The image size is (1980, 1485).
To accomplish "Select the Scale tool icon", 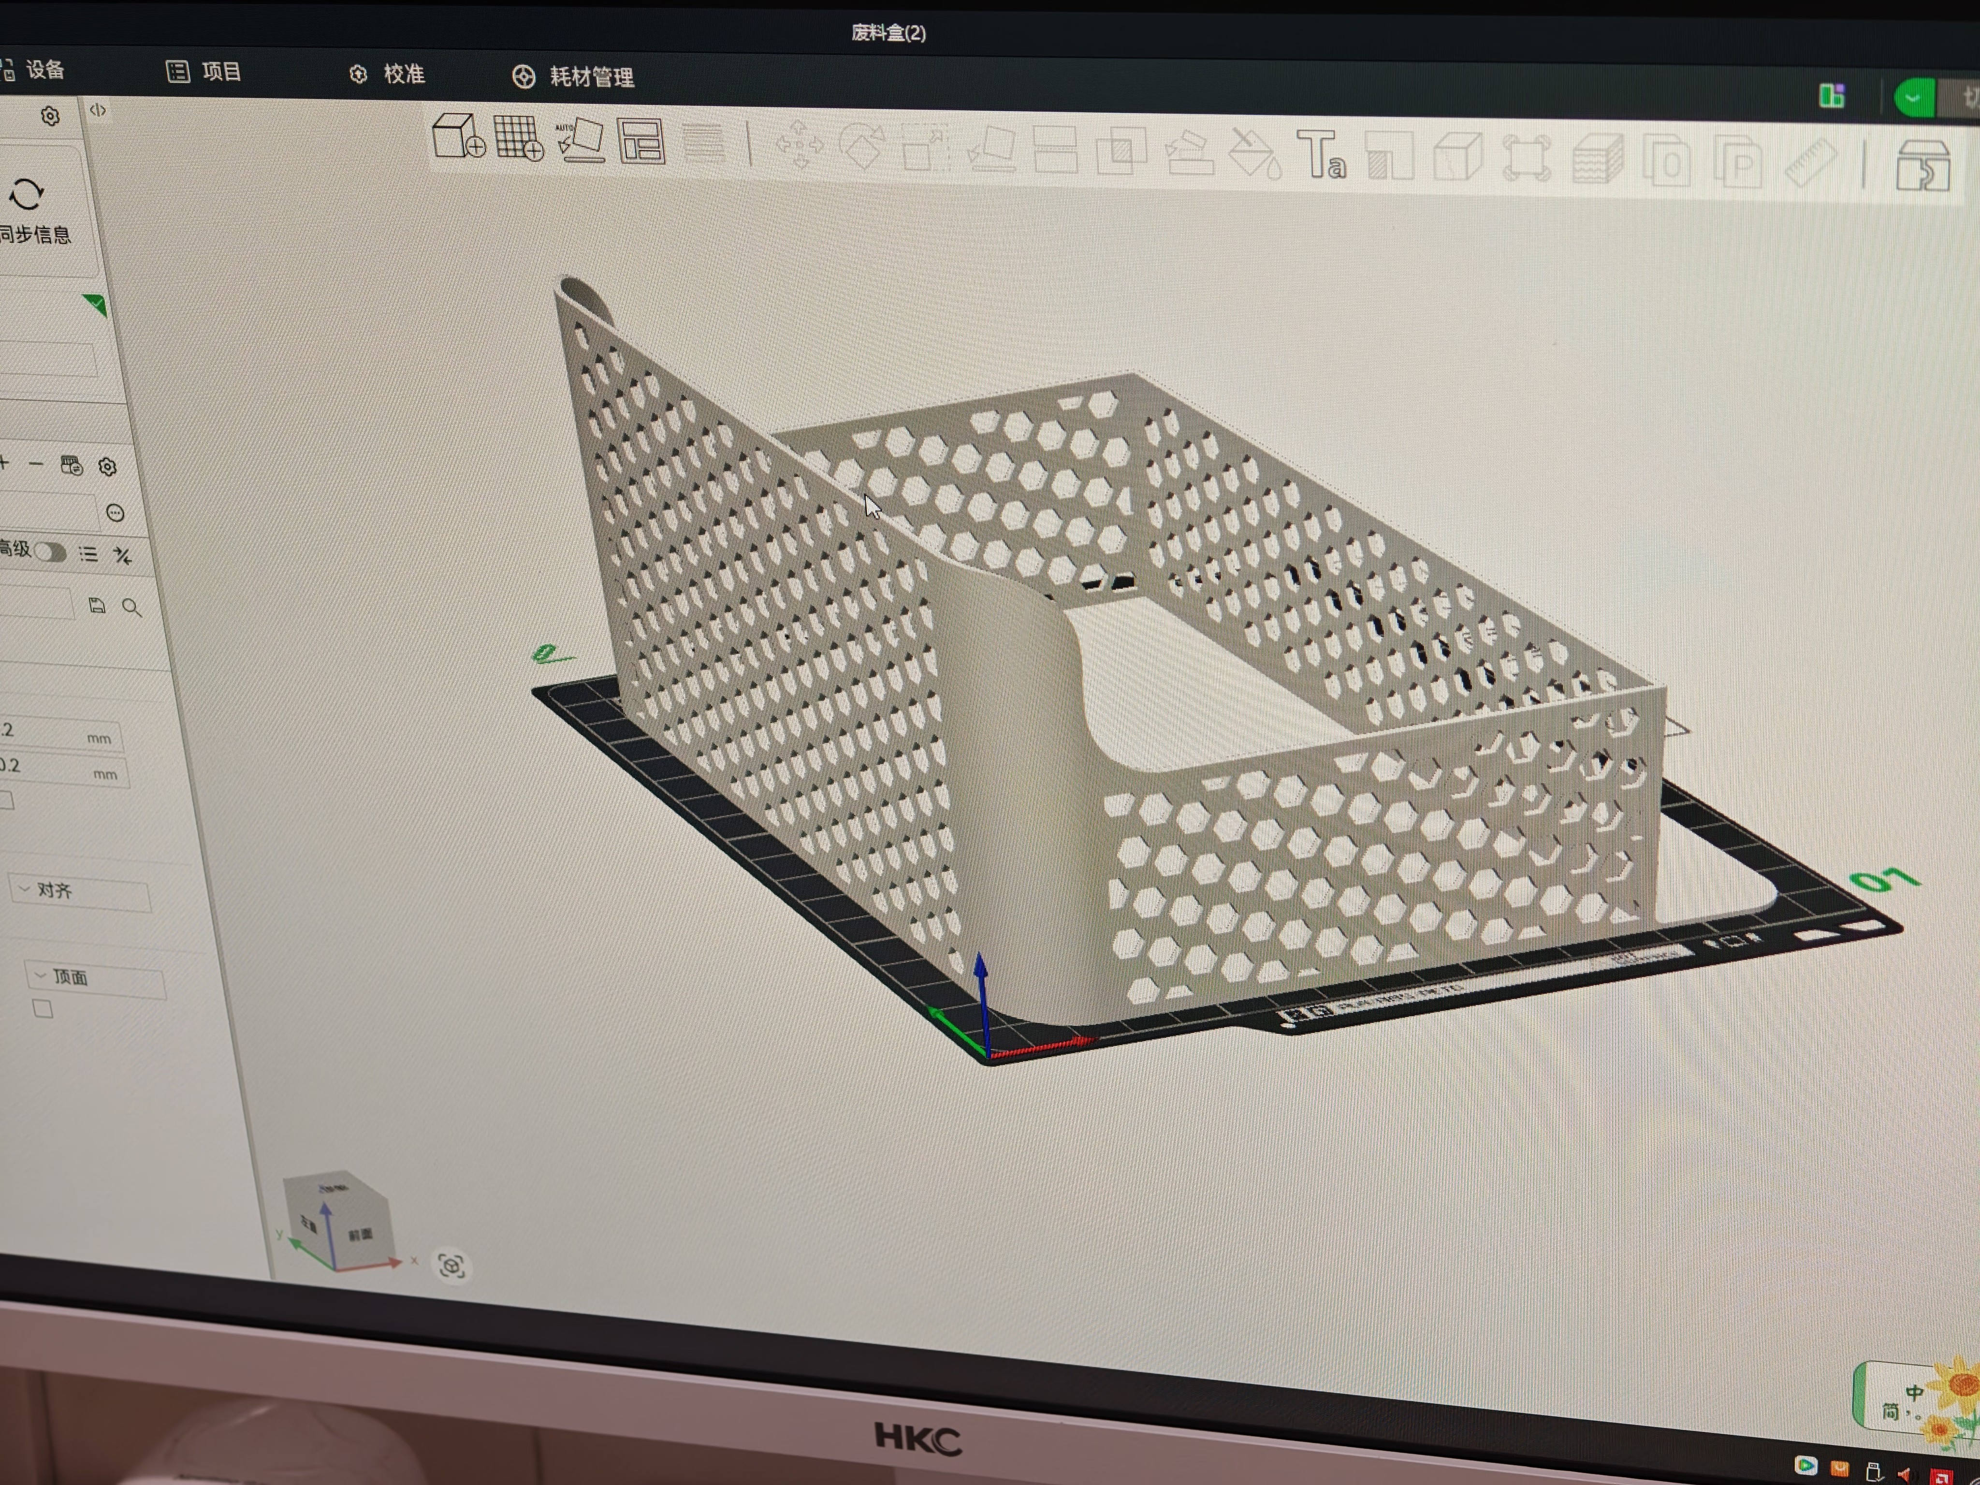I will [x=925, y=148].
